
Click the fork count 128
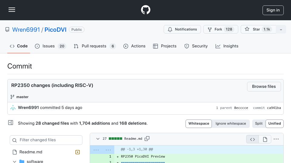click(x=229, y=29)
